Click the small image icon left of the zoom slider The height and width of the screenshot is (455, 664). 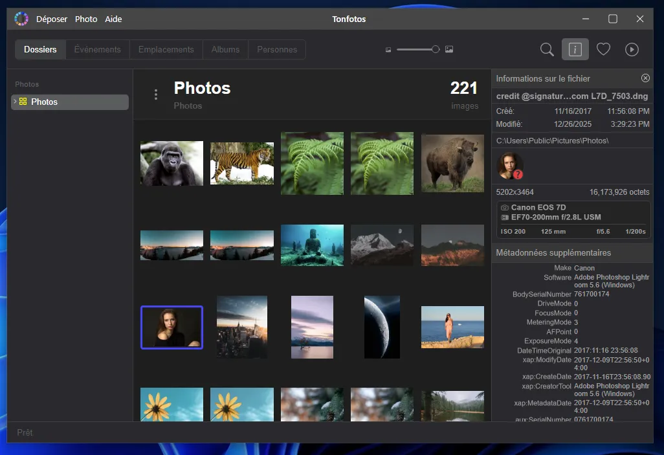[x=388, y=49]
